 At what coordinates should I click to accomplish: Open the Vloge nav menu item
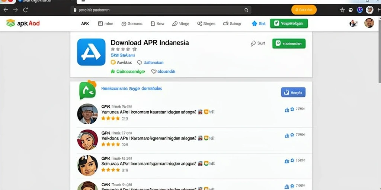[180, 23]
